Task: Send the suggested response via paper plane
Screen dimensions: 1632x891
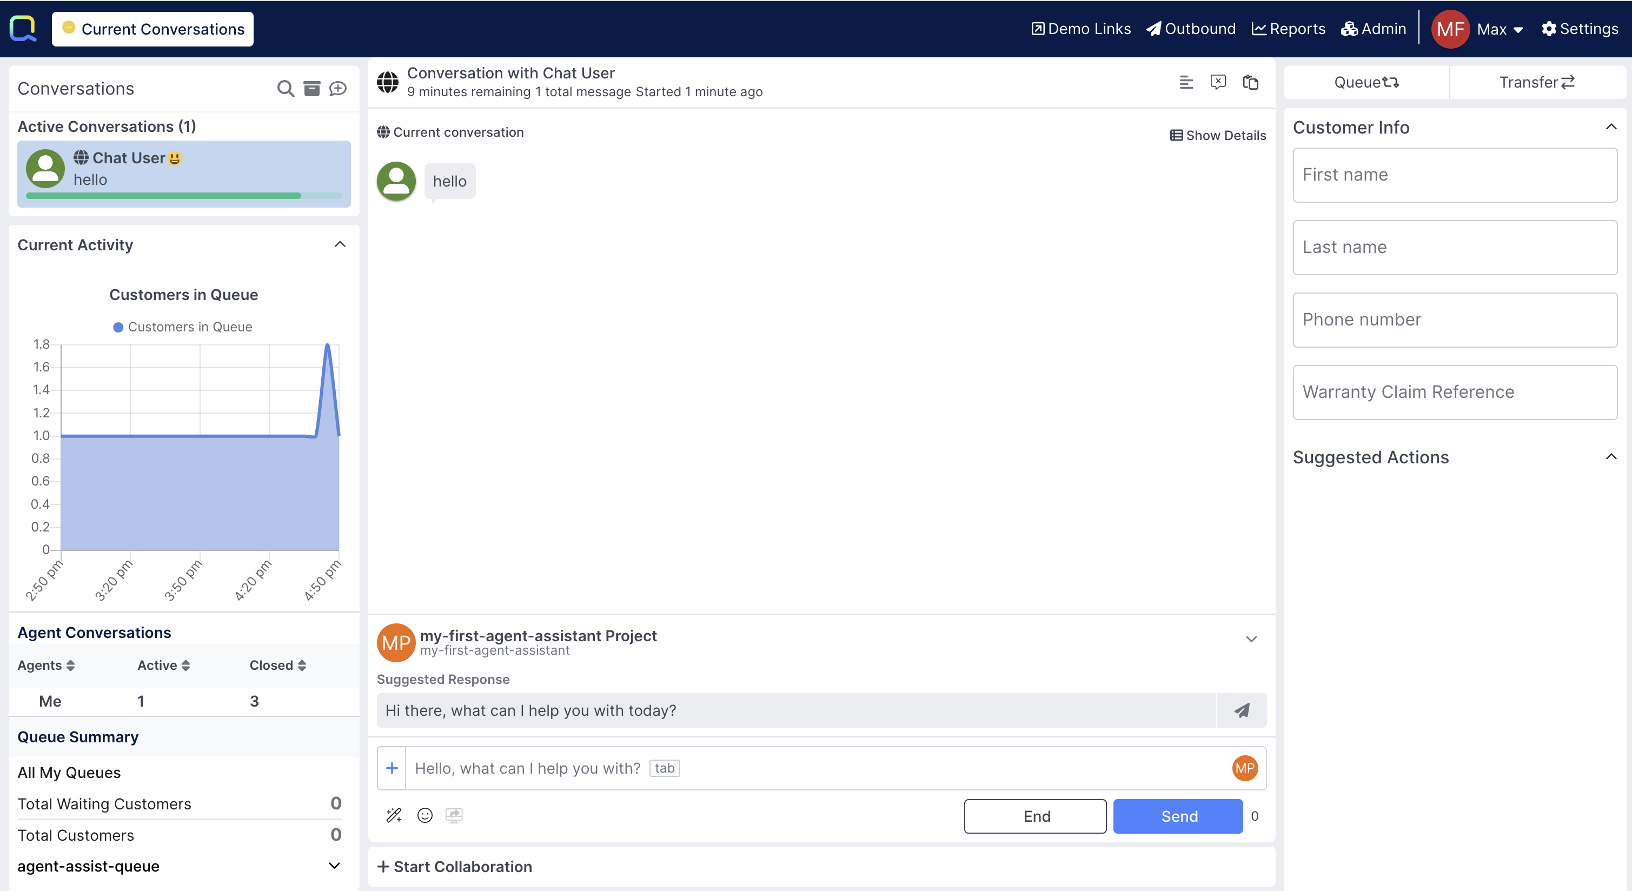Action: 1241,710
